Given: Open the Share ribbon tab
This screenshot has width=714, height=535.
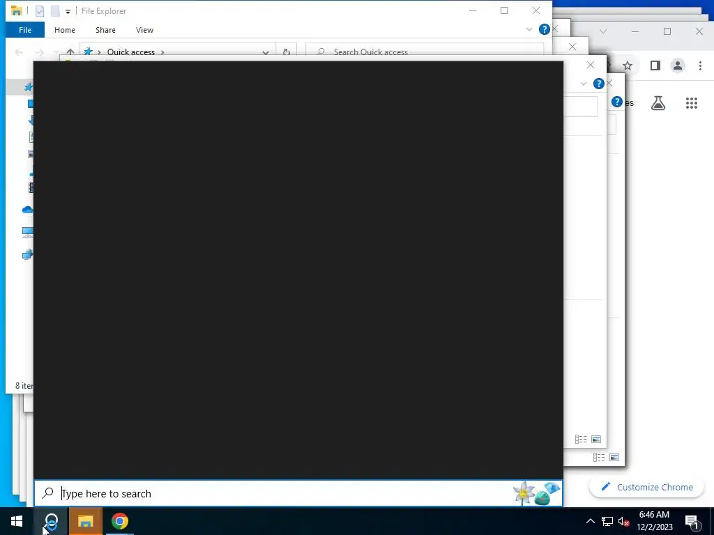Looking at the screenshot, I should click(x=105, y=30).
